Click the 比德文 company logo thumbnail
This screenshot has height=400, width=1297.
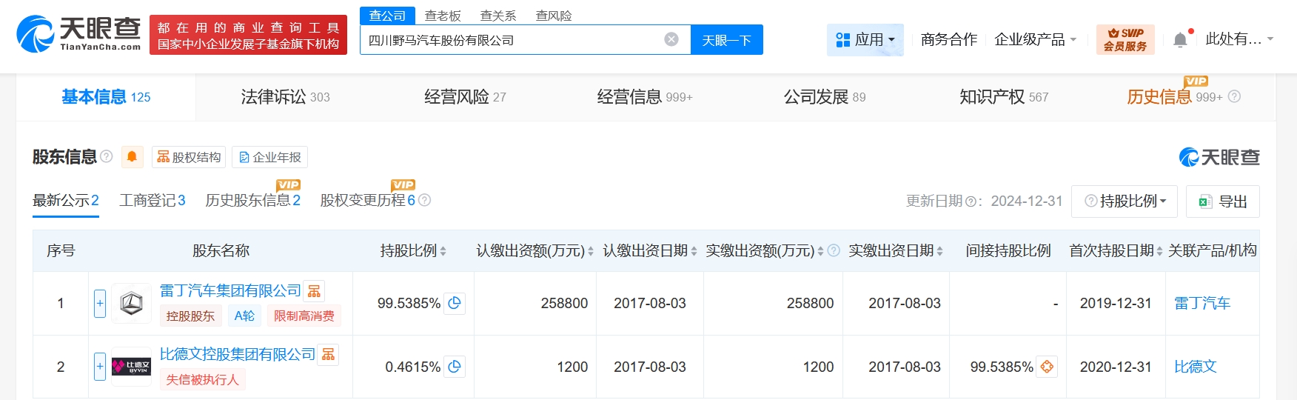131,367
